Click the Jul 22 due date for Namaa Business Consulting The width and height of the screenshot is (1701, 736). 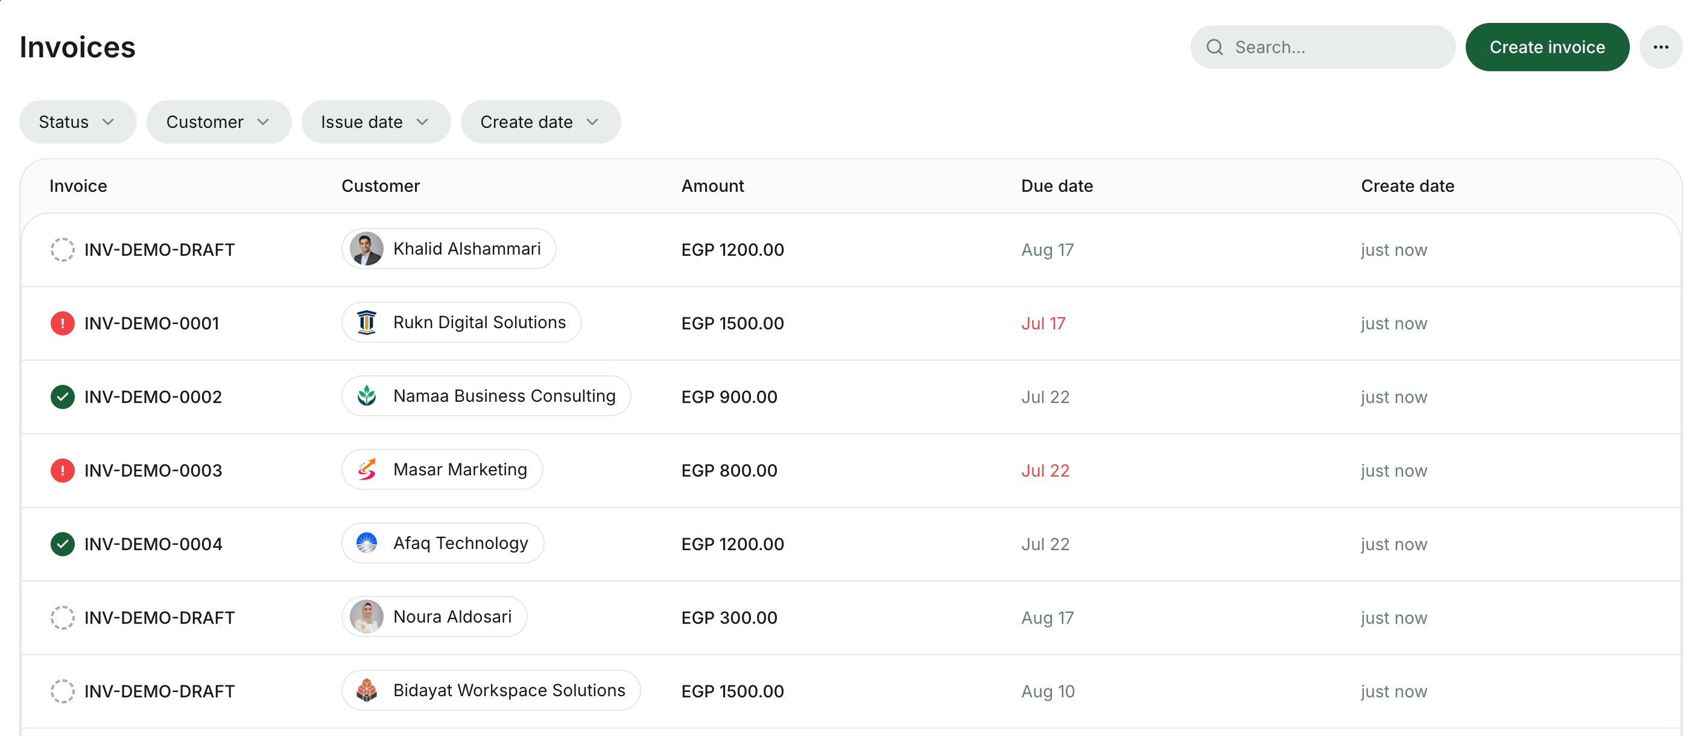pyautogui.click(x=1045, y=397)
